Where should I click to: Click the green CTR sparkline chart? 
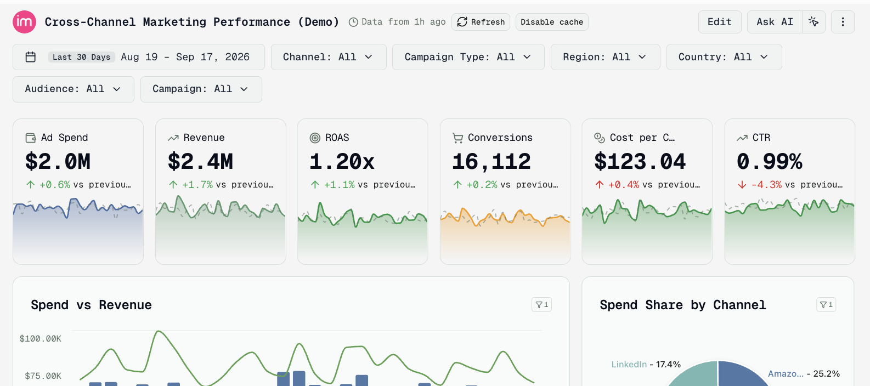[x=790, y=230]
